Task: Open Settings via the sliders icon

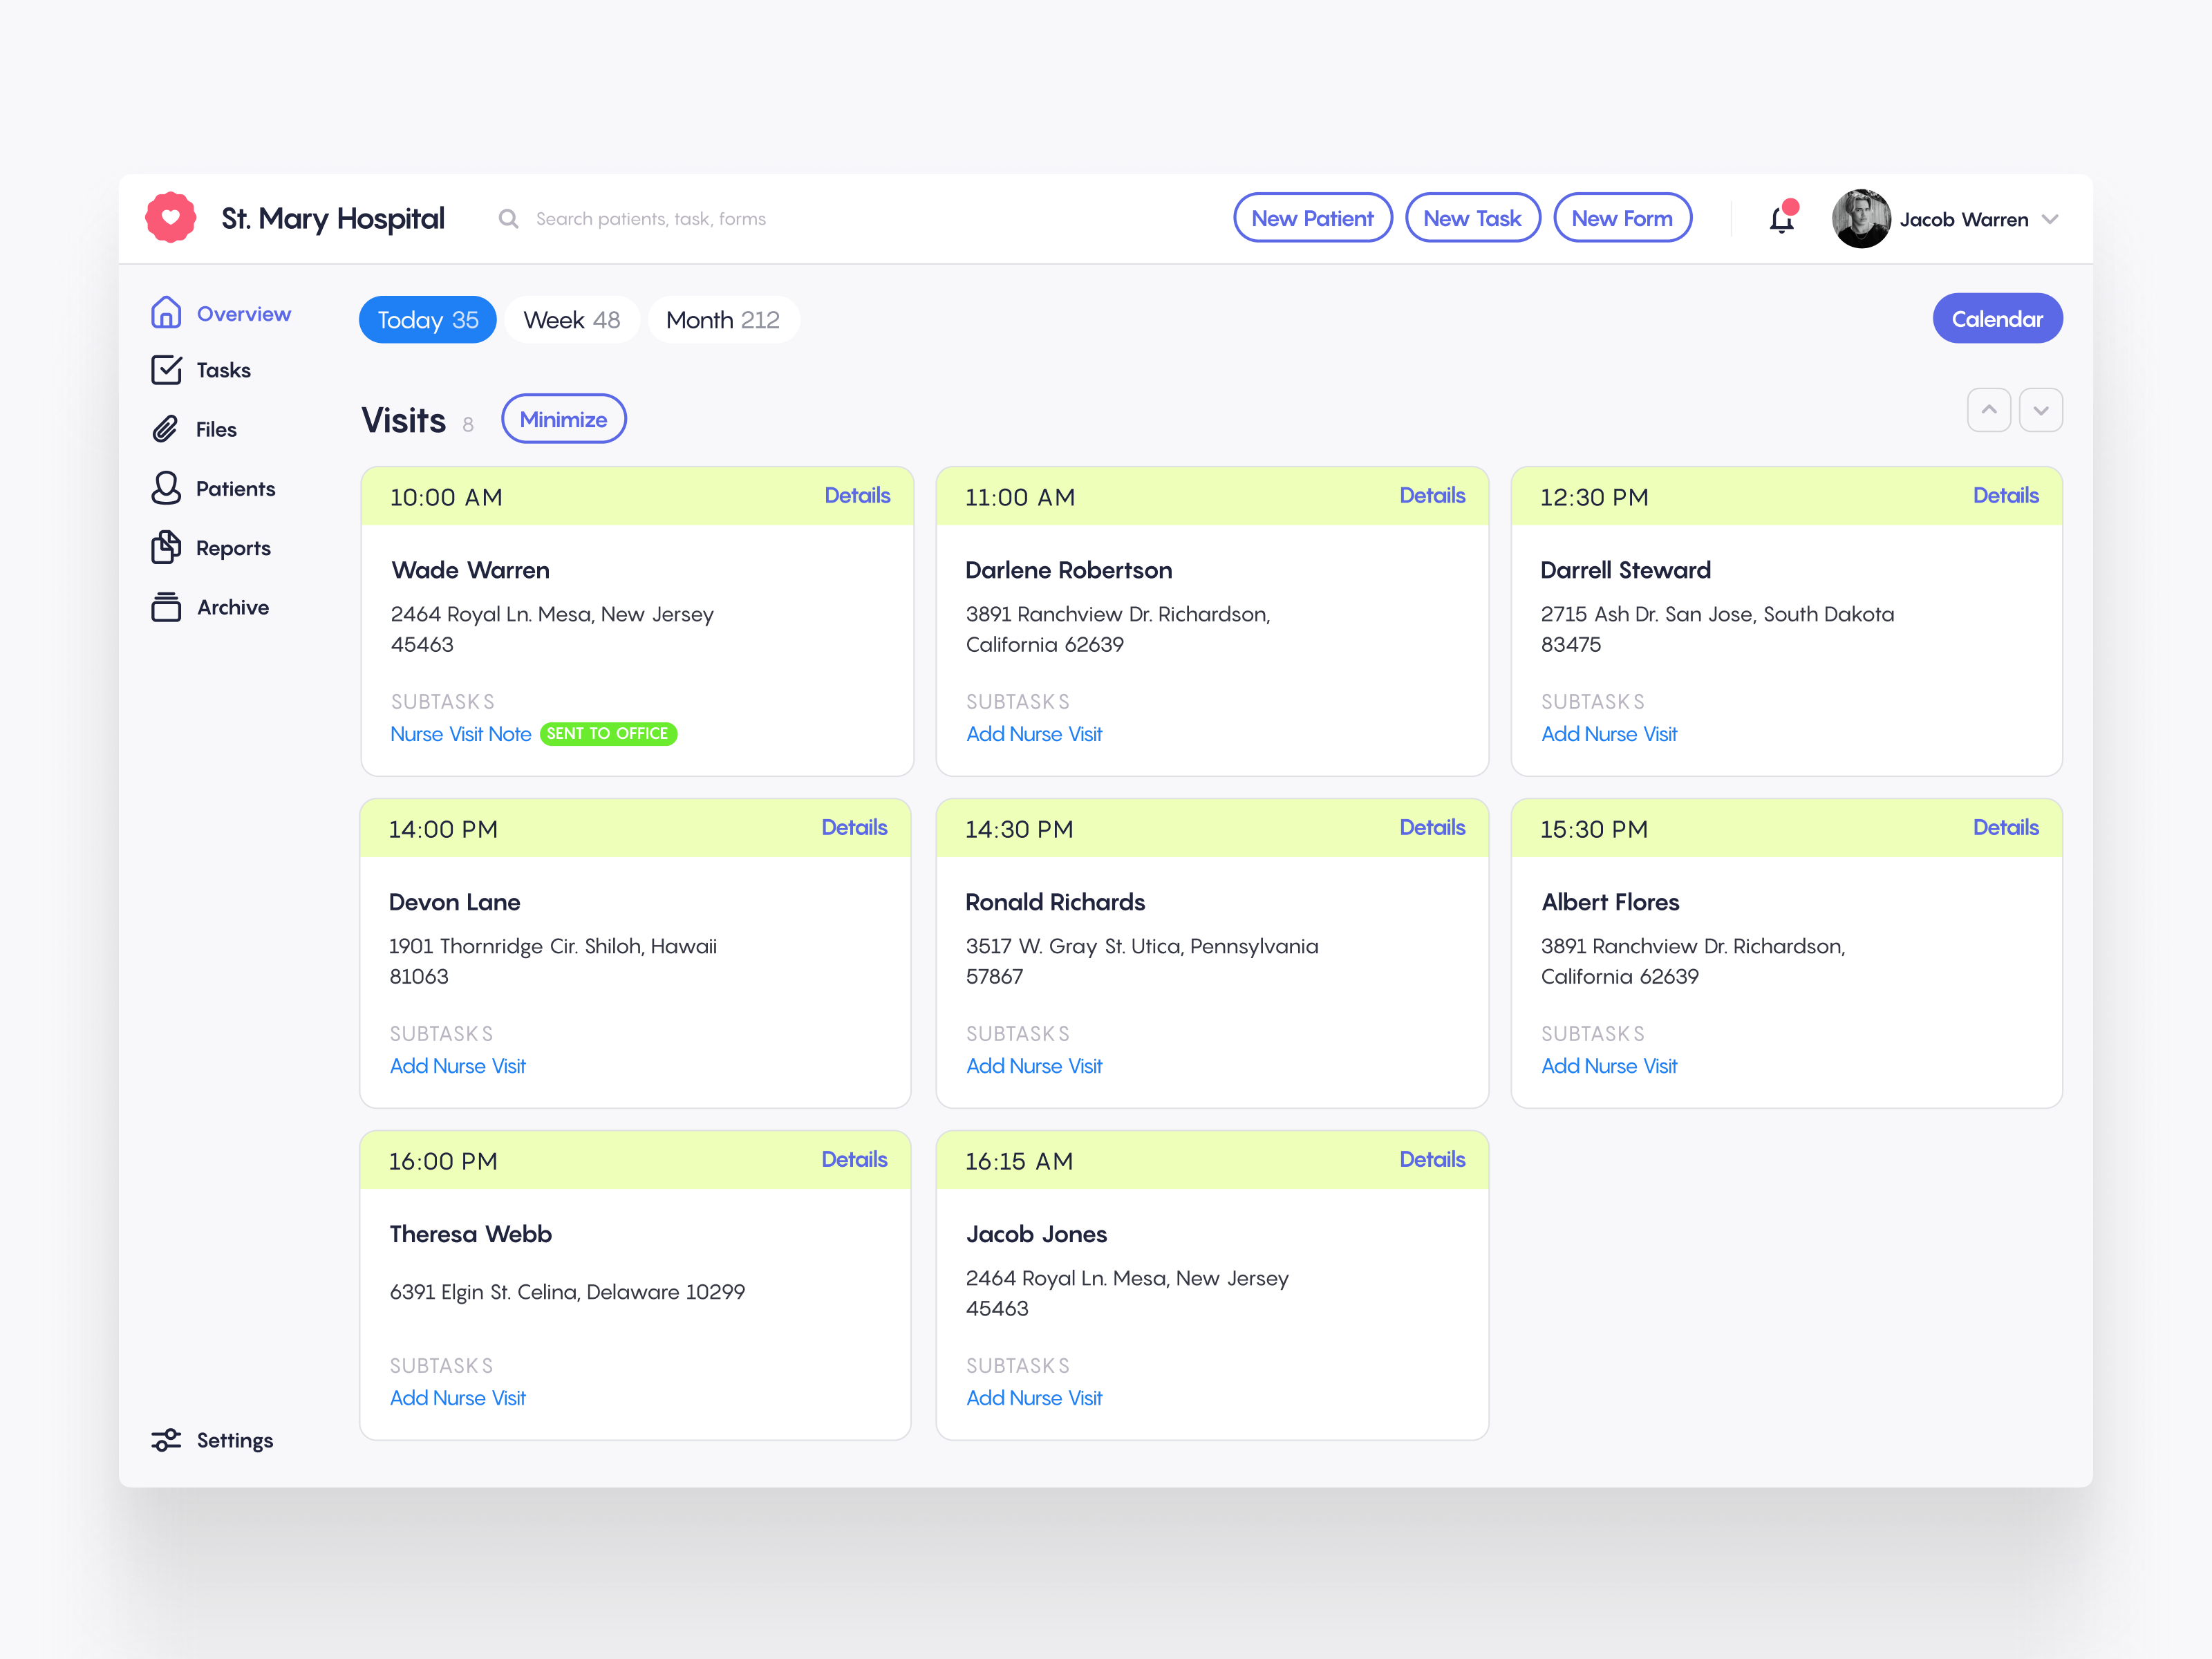Action: click(x=166, y=1440)
